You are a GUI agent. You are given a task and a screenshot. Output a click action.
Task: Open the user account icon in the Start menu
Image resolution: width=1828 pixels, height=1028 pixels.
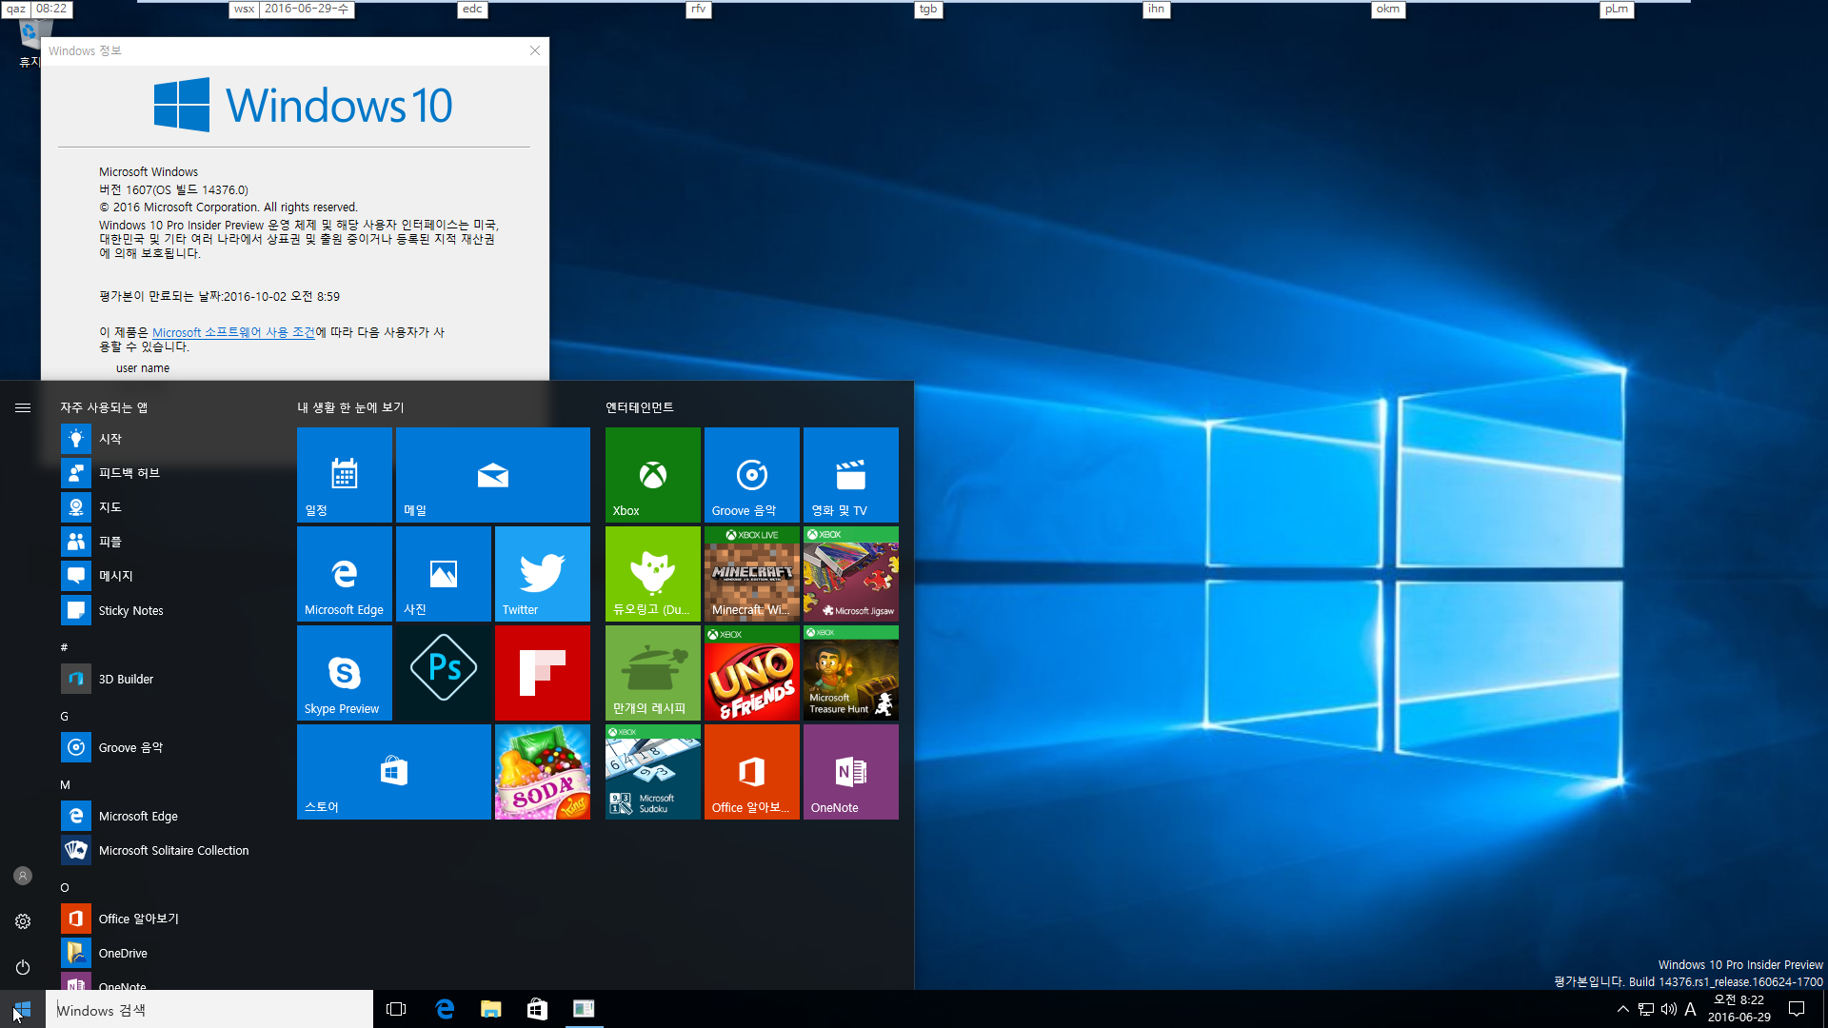[23, 876]
